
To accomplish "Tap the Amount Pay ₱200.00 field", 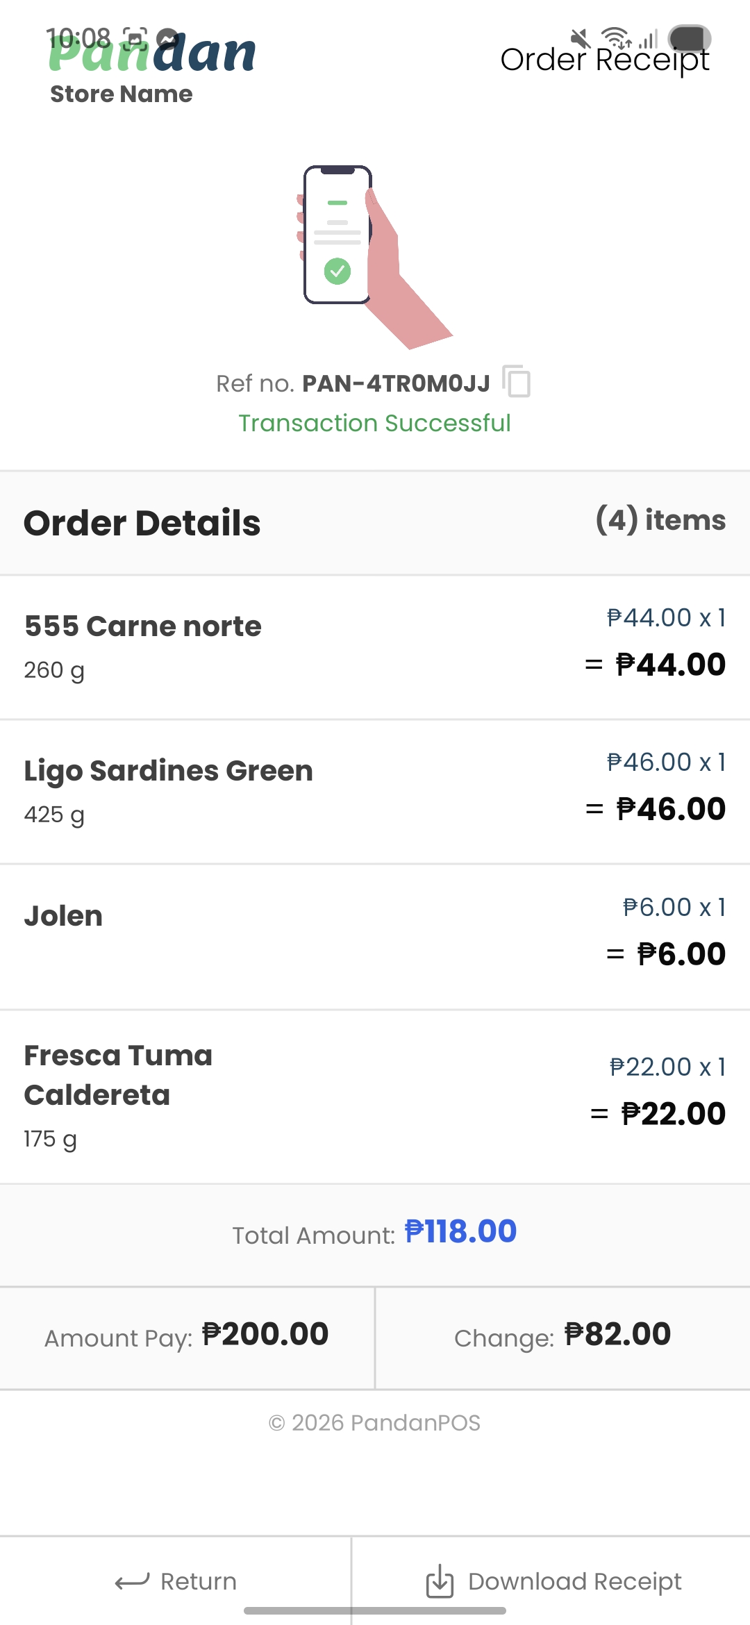I will coord(187,1336).
